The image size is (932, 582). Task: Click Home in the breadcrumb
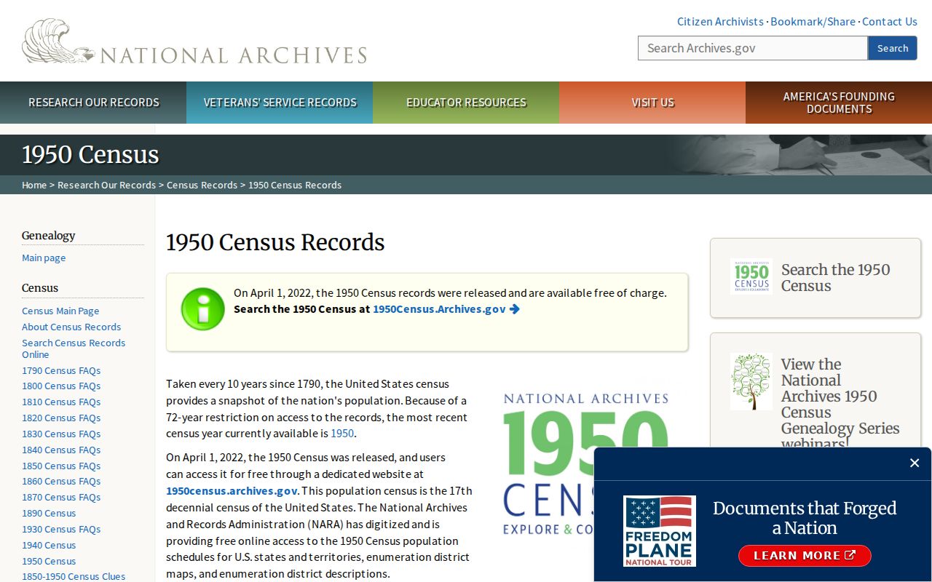pos(34,185)
